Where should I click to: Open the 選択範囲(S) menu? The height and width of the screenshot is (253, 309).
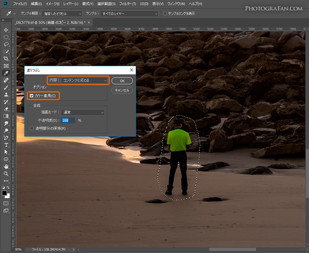(x=106, y=4)
